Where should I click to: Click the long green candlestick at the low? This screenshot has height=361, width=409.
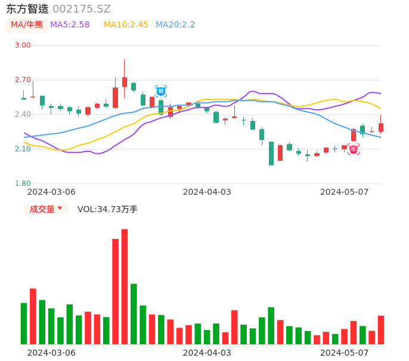pos(271,153)
